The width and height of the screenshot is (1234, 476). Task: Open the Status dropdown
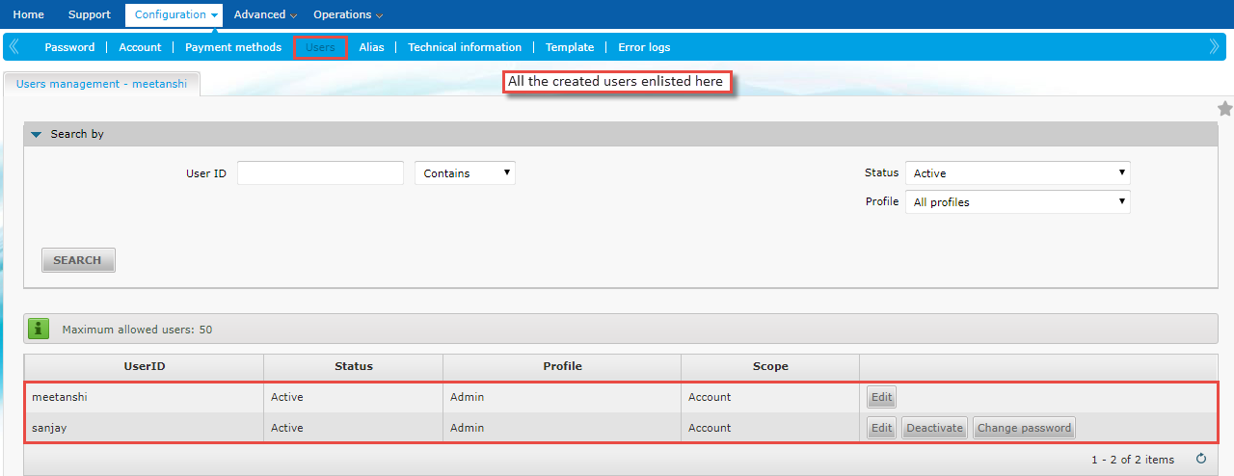(1018, 173)
